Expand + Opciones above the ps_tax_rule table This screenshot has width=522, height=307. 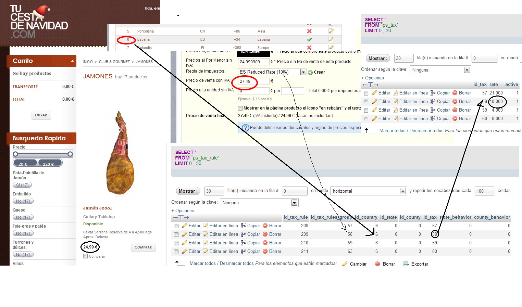pyautogui.click(x=183, y=211)
